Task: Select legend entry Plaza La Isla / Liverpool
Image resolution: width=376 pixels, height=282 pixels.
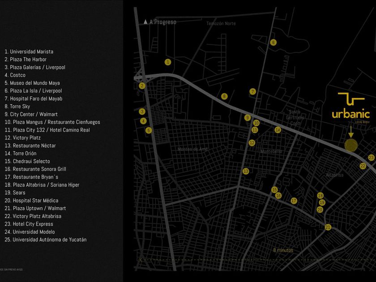Action: coord(33,91)
